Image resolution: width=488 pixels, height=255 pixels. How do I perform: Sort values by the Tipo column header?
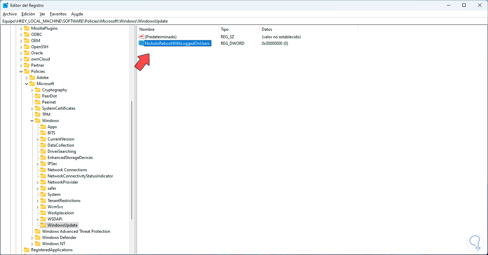(x=239, y=29)
